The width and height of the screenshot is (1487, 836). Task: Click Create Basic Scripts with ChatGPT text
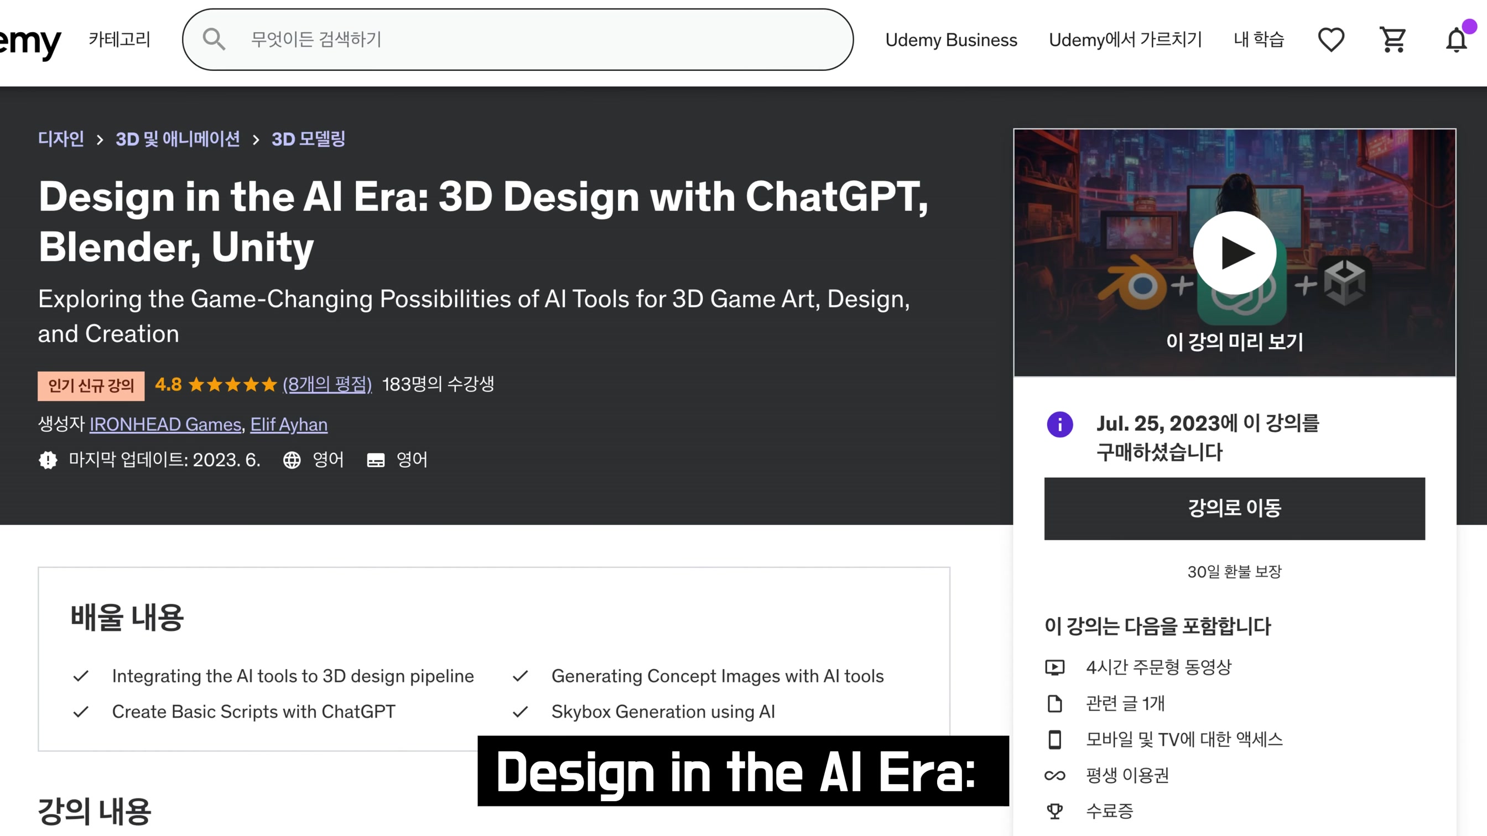tap(254, 712)
